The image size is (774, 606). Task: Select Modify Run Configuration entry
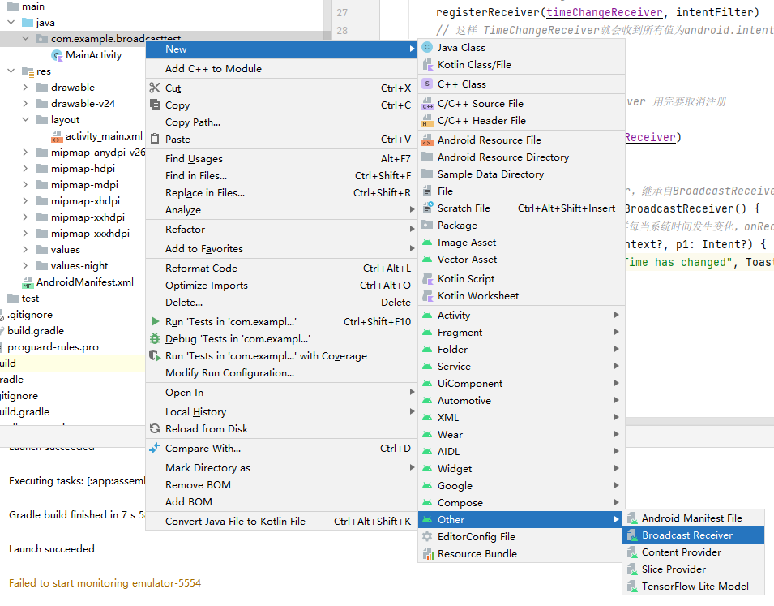(x=281, y=372)
